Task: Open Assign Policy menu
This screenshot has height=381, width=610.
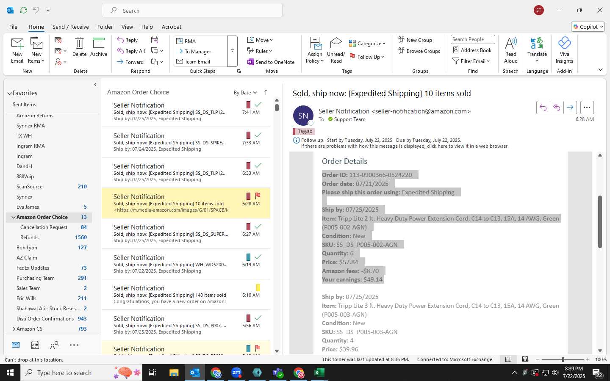Action: point(315,50)
